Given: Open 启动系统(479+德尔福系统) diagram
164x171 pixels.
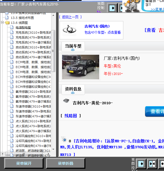Looking at the screenshot, I should tap(33, 57).
